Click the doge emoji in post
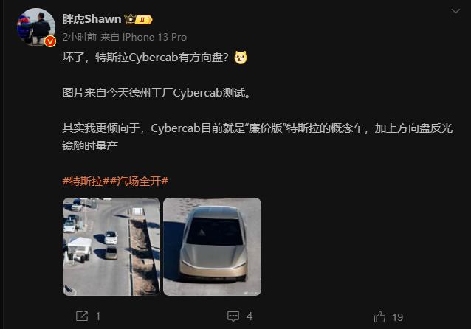 [x=241, y=58]
